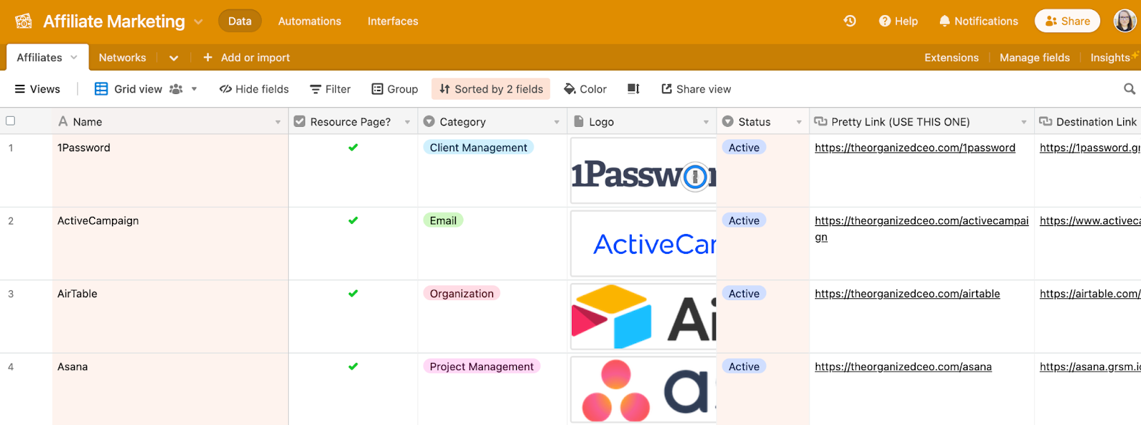The height and width of the screenshot is (425, 1141).
Task: Uncheck Resource Page for Asana
Action: click(353, 367)
